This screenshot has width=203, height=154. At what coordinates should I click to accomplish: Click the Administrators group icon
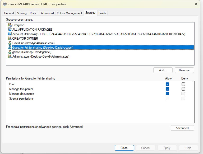point(10,56)
